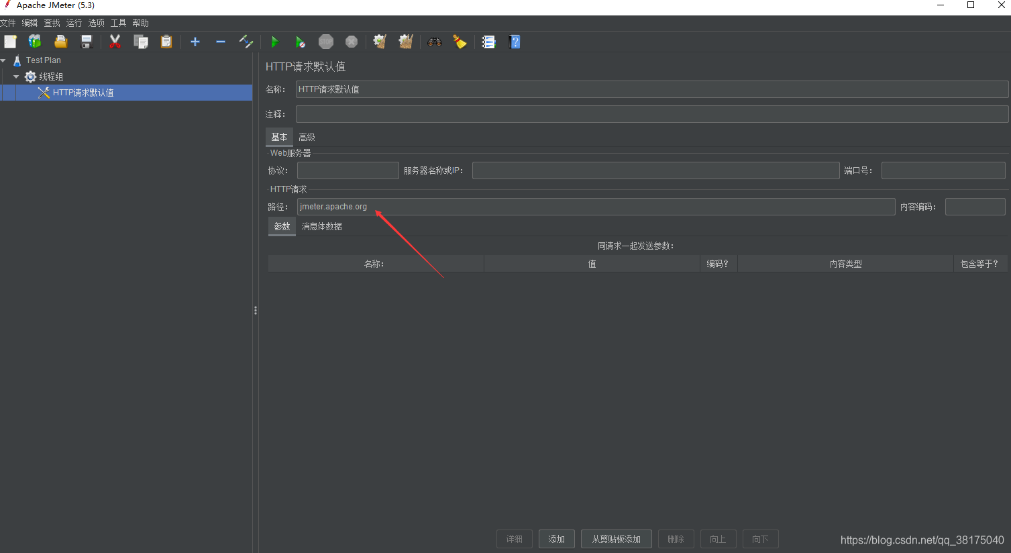Click the 包含等于? column header

979,264
